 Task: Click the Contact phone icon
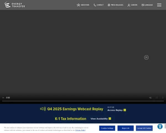click(95, 5)
